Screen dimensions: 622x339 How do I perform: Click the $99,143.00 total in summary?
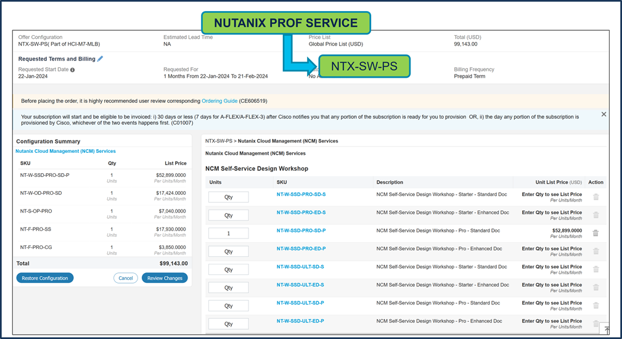tap(174, 263)
